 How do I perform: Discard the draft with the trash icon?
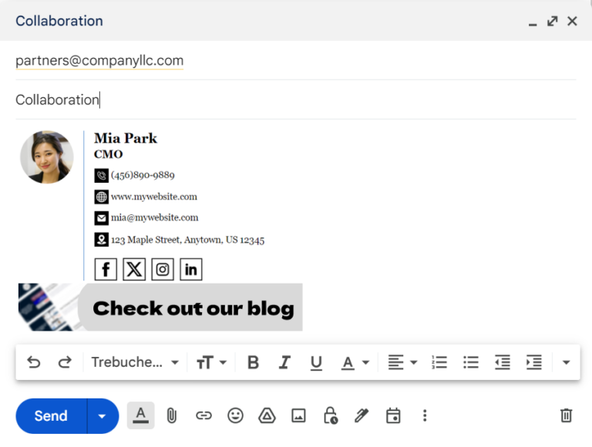click(566, 416)
